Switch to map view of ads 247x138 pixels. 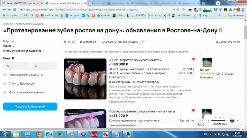[74, 42]
